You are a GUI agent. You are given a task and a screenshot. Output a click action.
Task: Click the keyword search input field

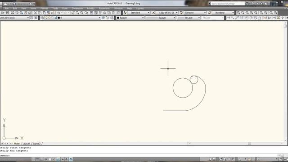click(228, 4)
